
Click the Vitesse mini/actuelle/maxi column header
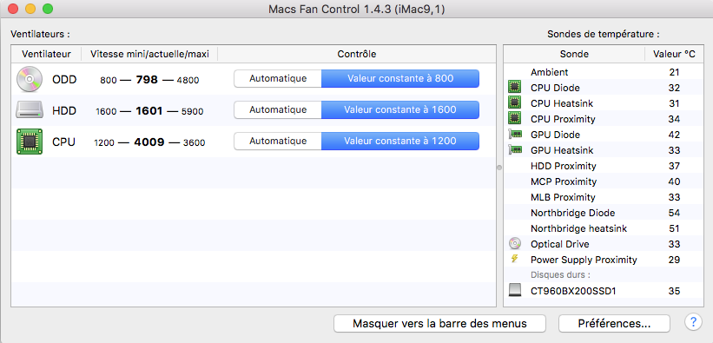[149, 54]
